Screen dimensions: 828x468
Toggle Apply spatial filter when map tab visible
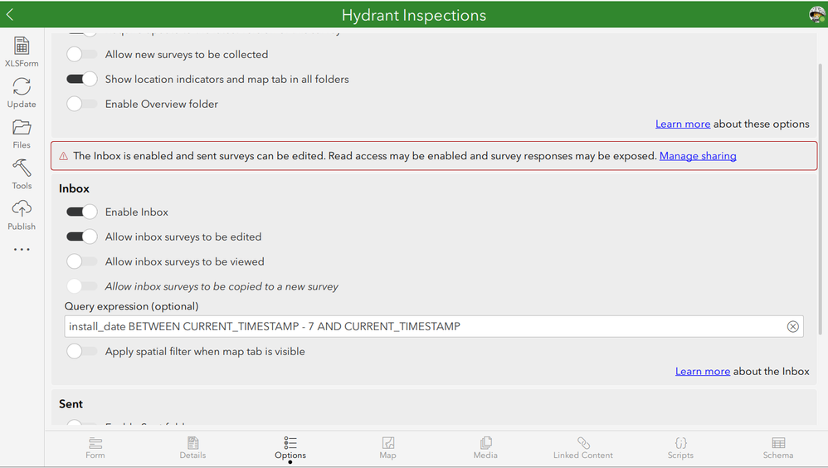point(81,352)
